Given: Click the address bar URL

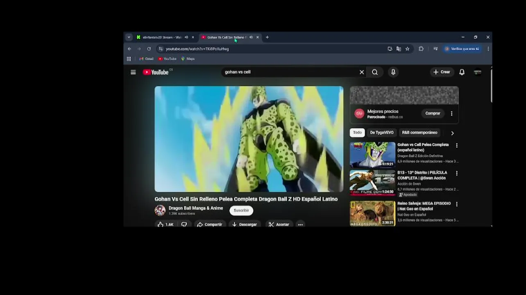Looking at the screenshot, I should click(x=197, y=49).
